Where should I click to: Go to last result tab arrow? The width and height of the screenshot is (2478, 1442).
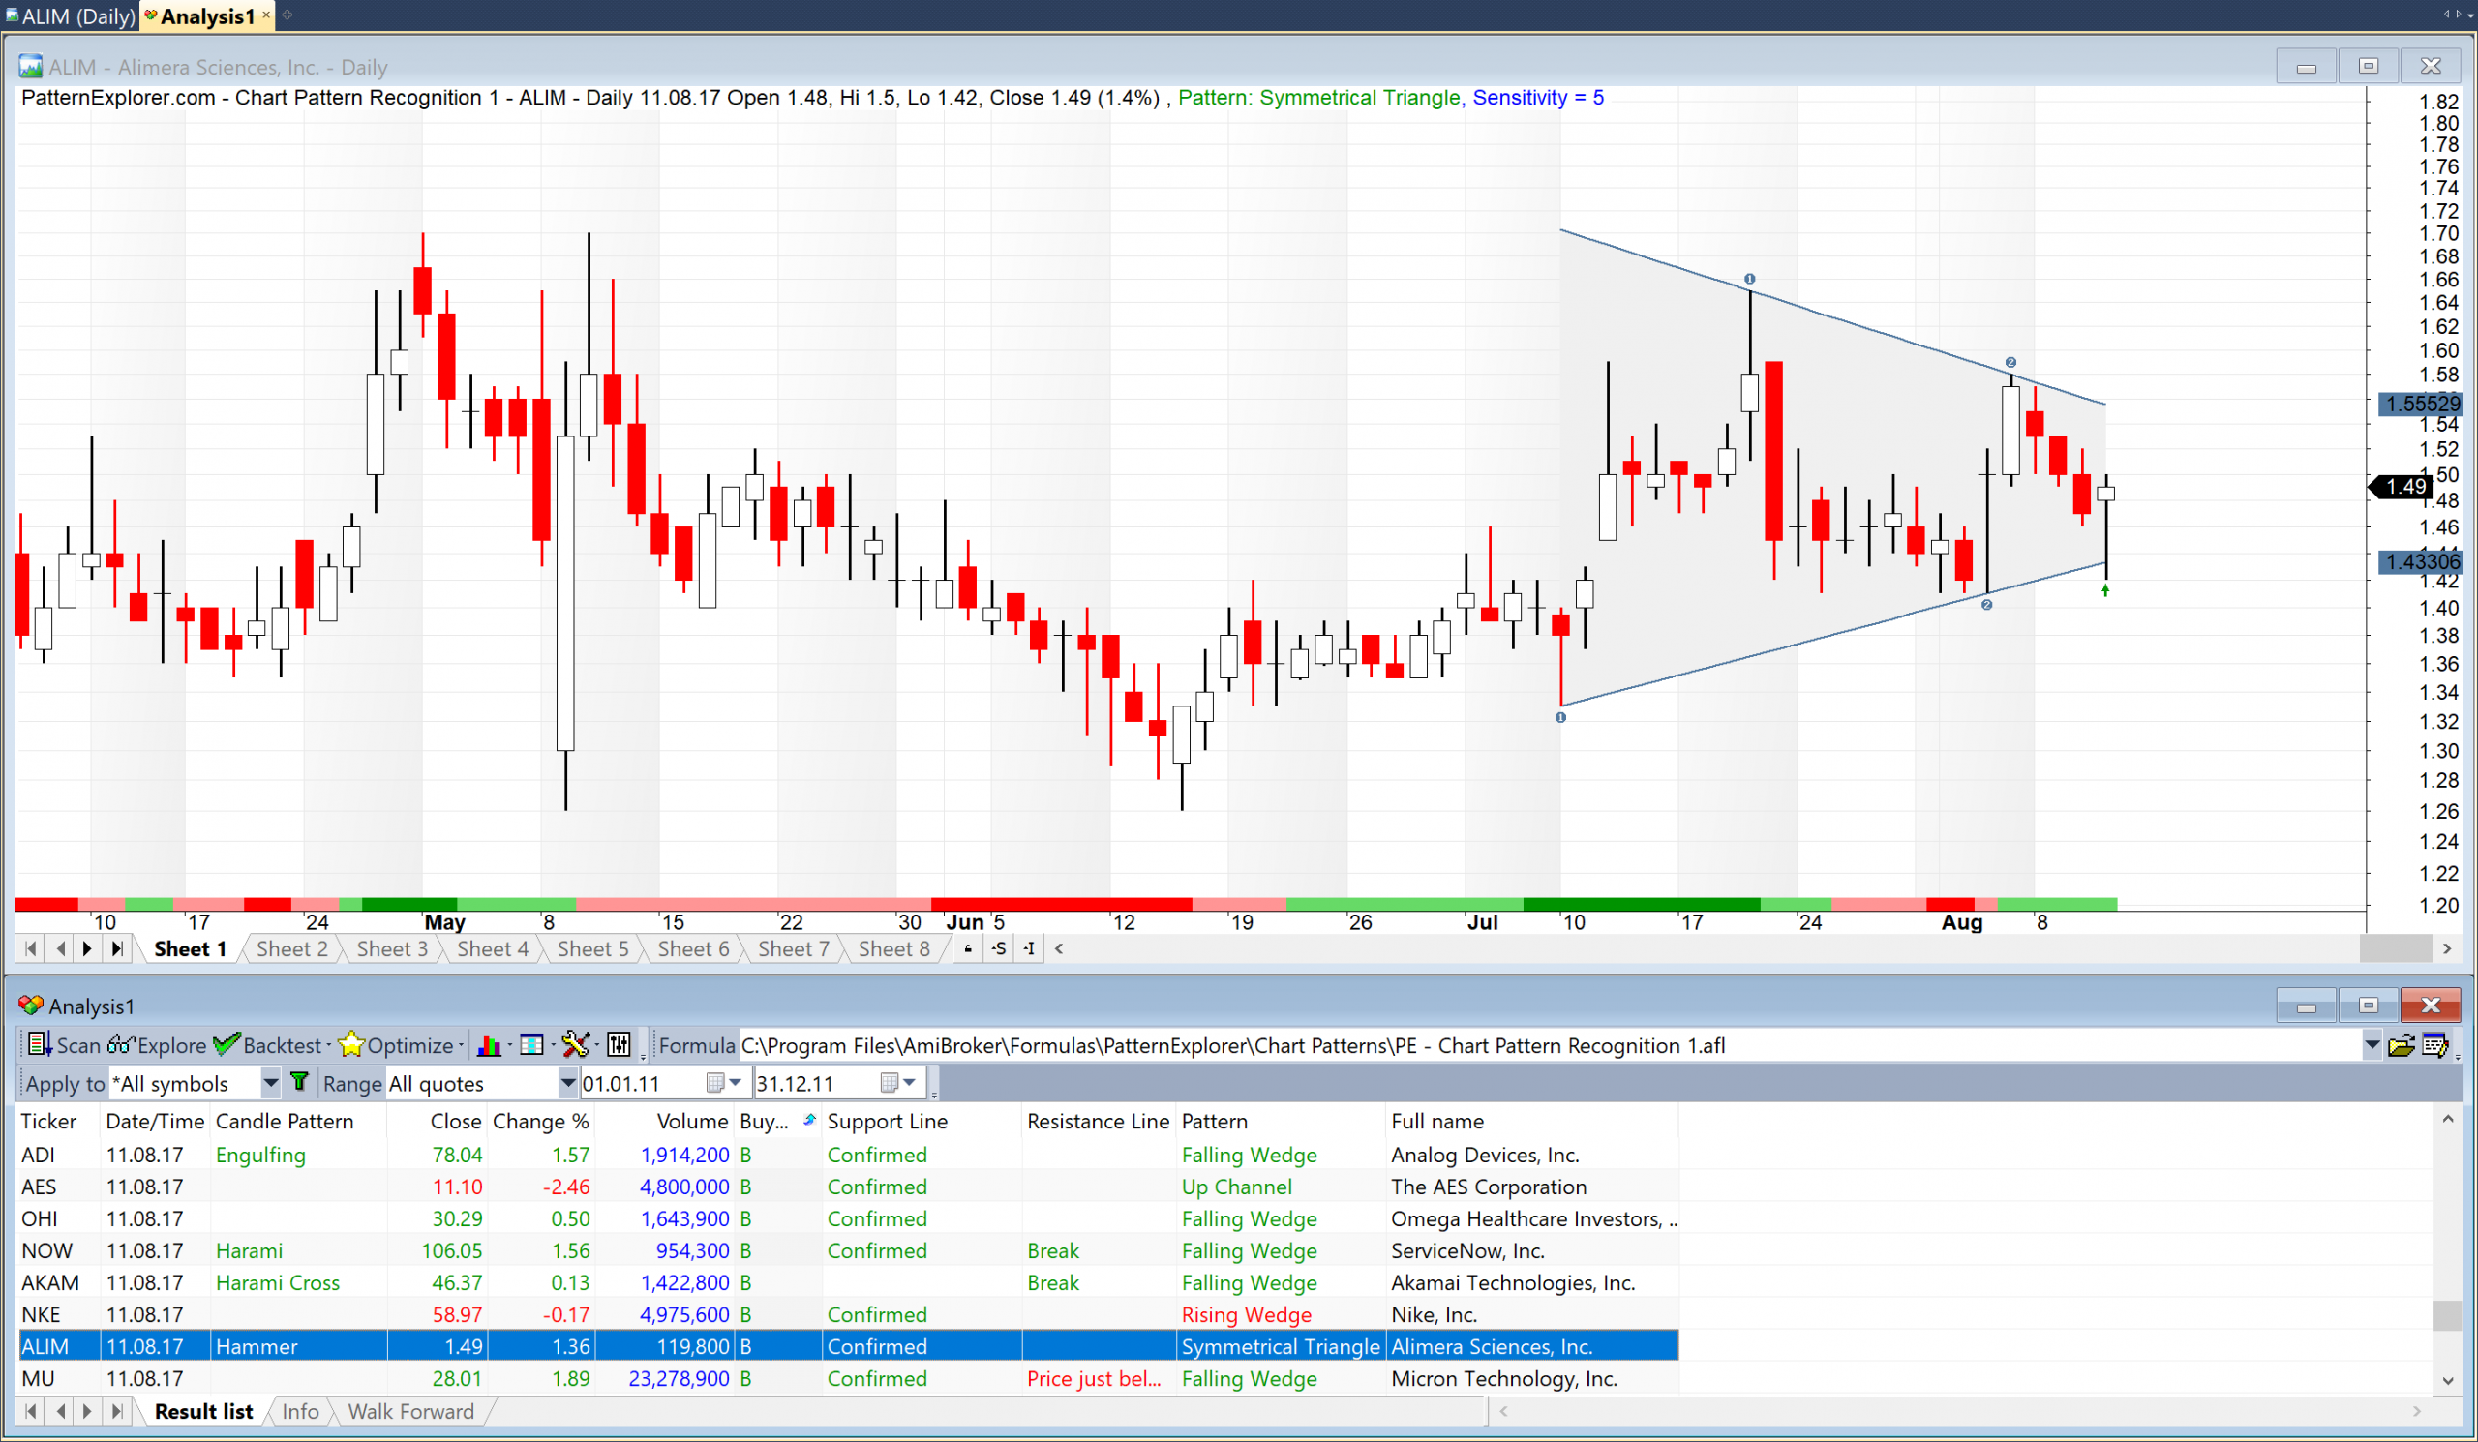point(117,1410)
